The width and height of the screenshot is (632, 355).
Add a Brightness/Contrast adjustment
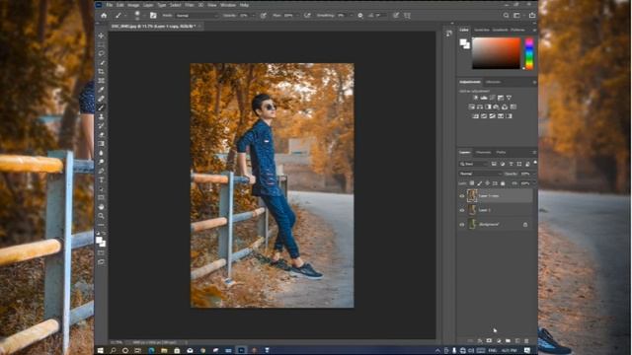pos(475,98)
